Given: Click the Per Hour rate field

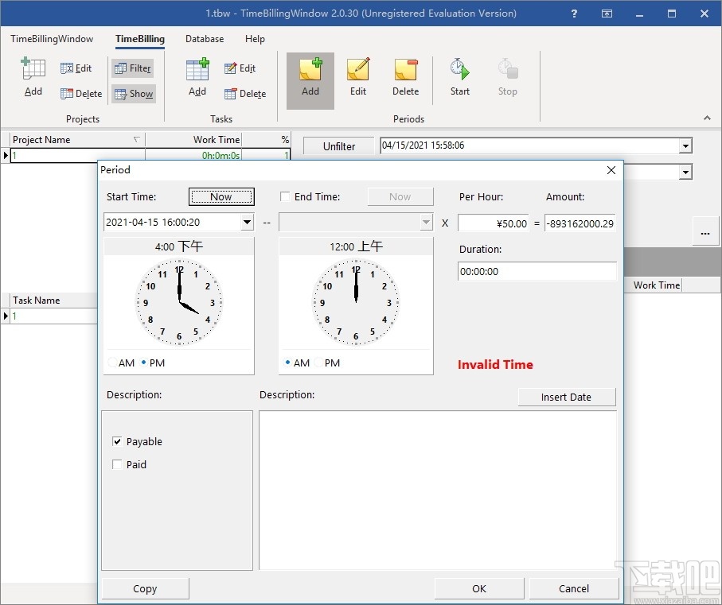Looking at the screenshot, I should click(x=494, y=223).
